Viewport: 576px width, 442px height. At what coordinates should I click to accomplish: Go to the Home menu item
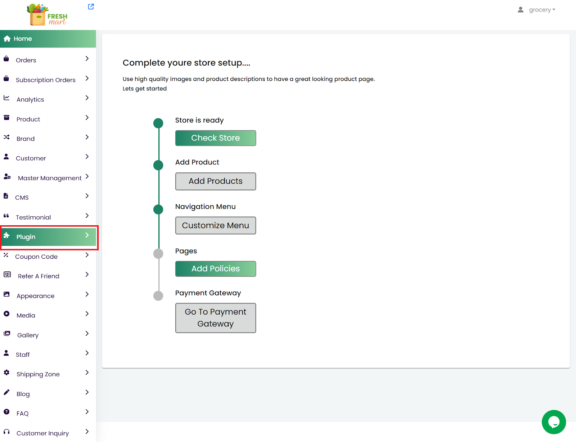click(23, 39)
